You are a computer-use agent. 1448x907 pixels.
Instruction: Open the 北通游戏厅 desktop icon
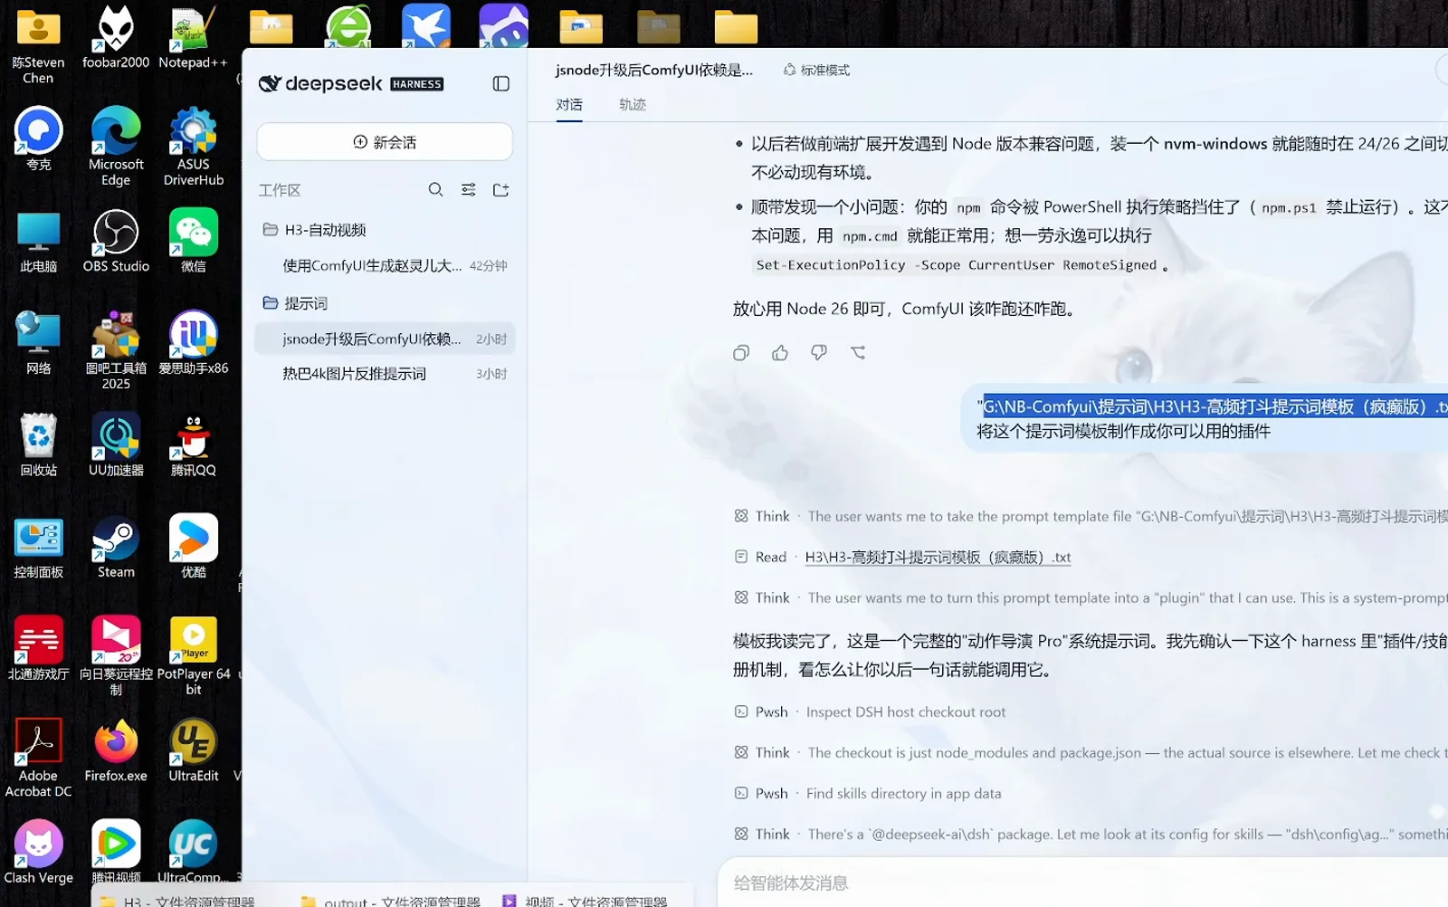tap(38, 648)
